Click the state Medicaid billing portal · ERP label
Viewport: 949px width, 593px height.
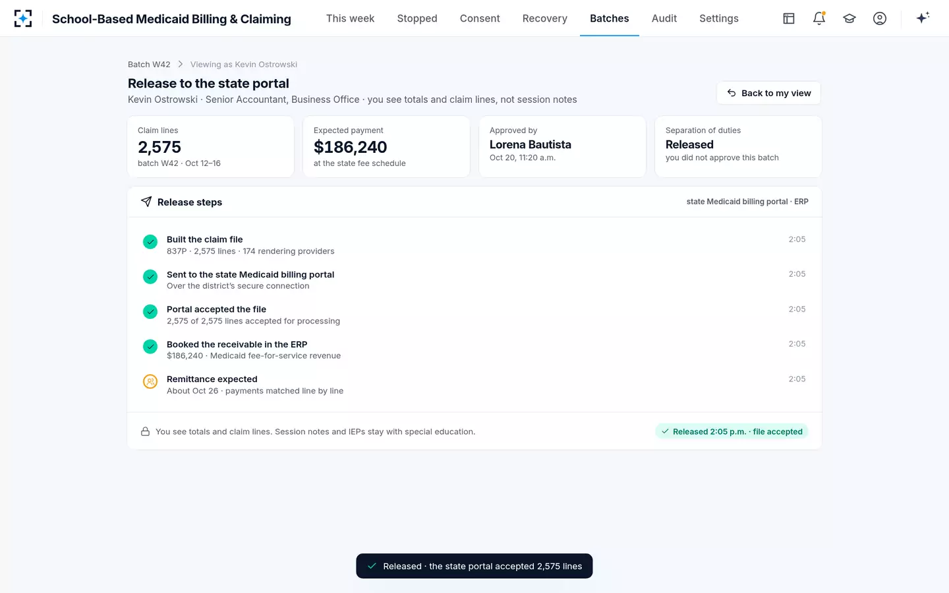click(x=747, y=202)
